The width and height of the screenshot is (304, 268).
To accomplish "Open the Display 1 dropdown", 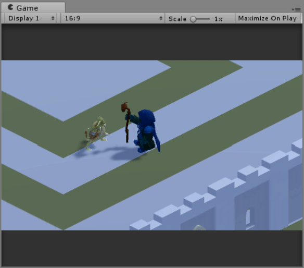I will (31, 18).
